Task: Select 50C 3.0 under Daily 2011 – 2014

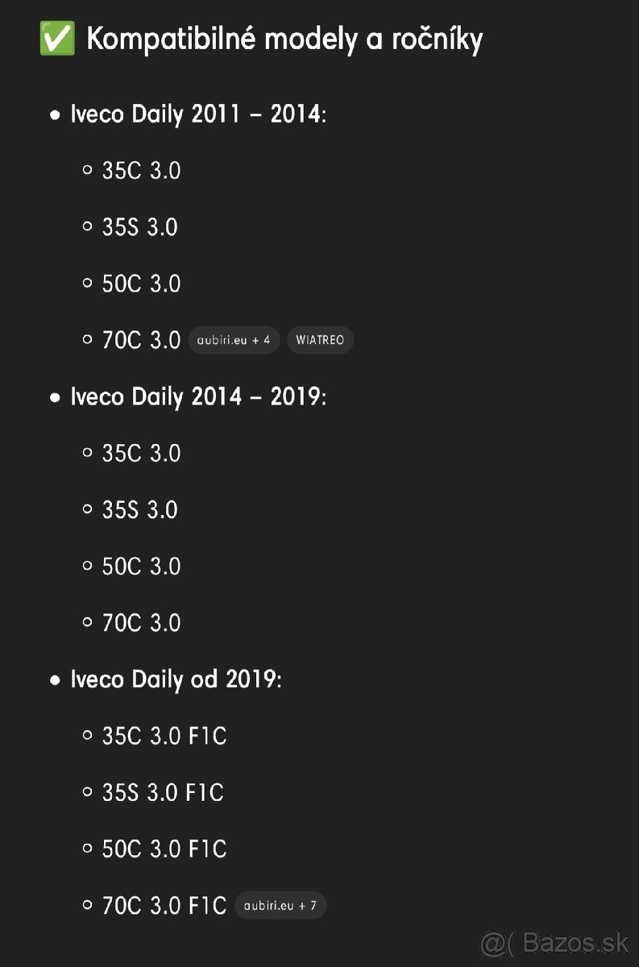Action: pos(141,284)
